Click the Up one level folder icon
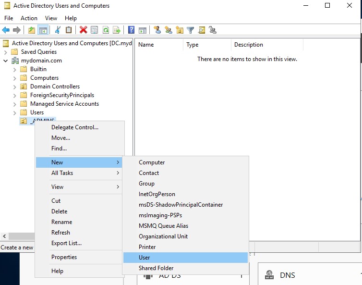This screenshot has width=362, height=285. pos(32,30)
